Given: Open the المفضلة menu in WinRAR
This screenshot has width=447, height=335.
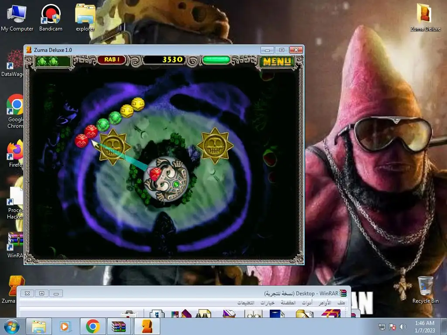Looking at the screenshot, I should click(288, 303).
